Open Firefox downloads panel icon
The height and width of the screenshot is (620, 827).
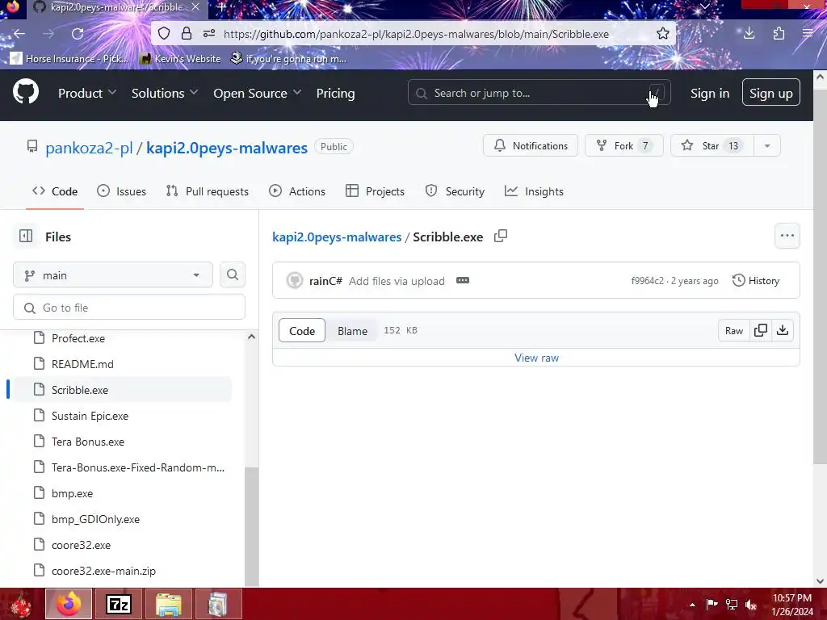tap(749, 34)
